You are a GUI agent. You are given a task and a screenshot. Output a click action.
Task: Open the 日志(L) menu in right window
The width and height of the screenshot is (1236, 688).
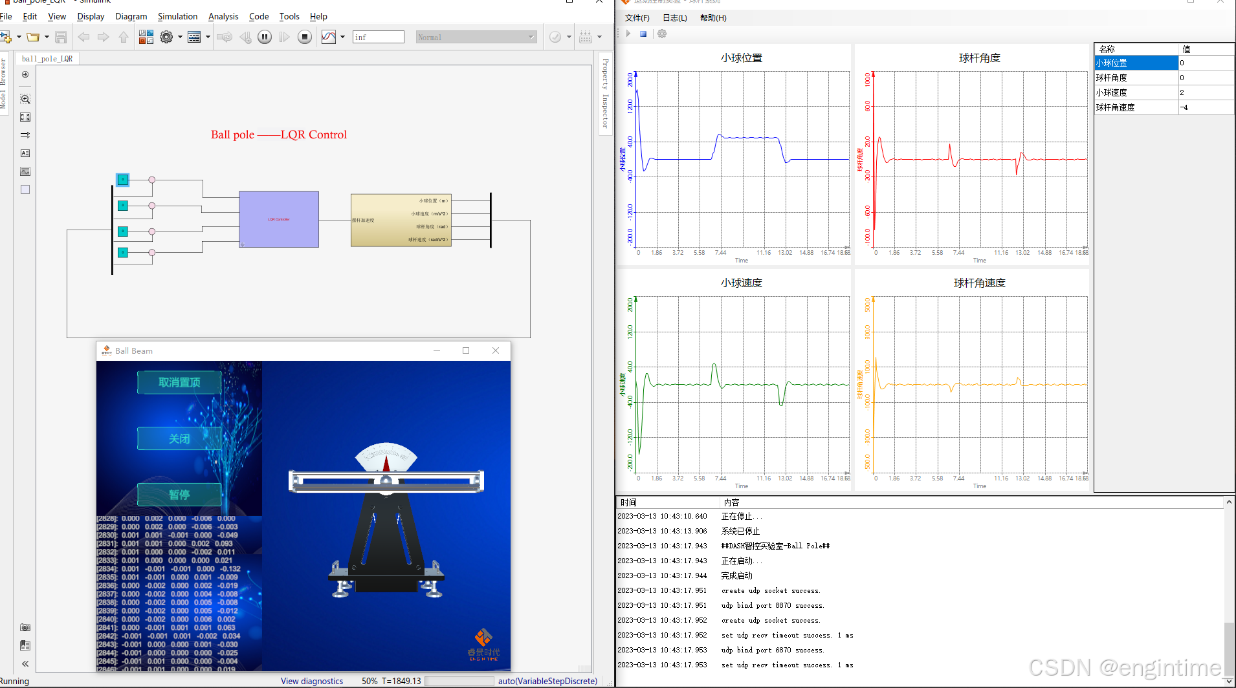pos(675,18)
